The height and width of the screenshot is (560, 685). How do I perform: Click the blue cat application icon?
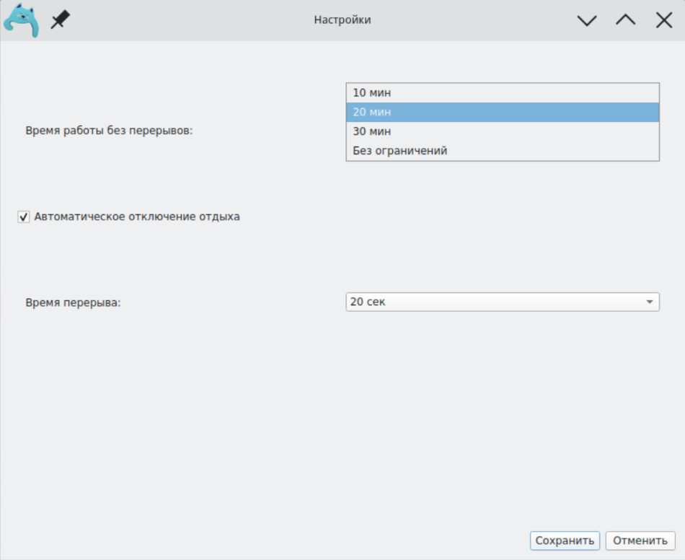(x=21, y=20)
